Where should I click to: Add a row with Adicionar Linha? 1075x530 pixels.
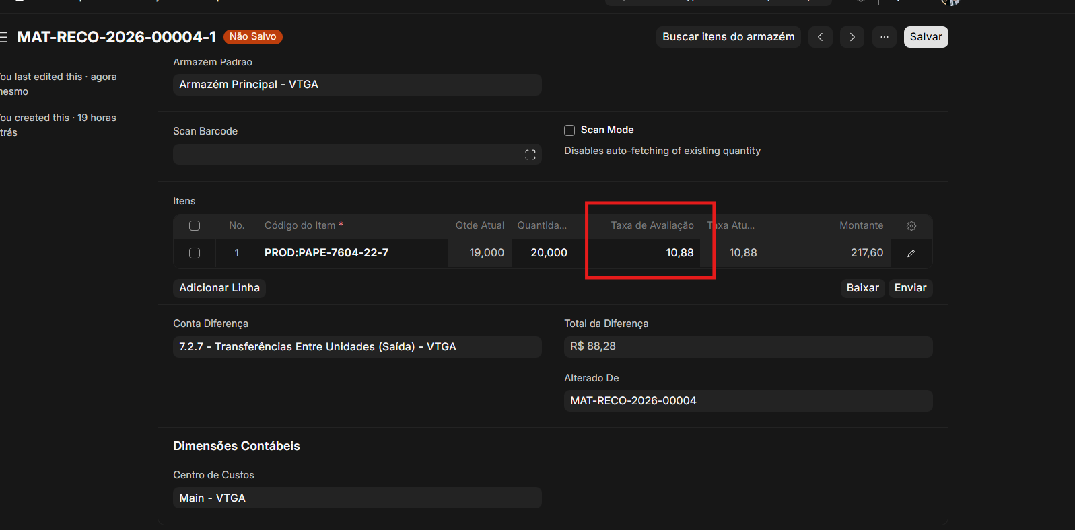point(219,288)
